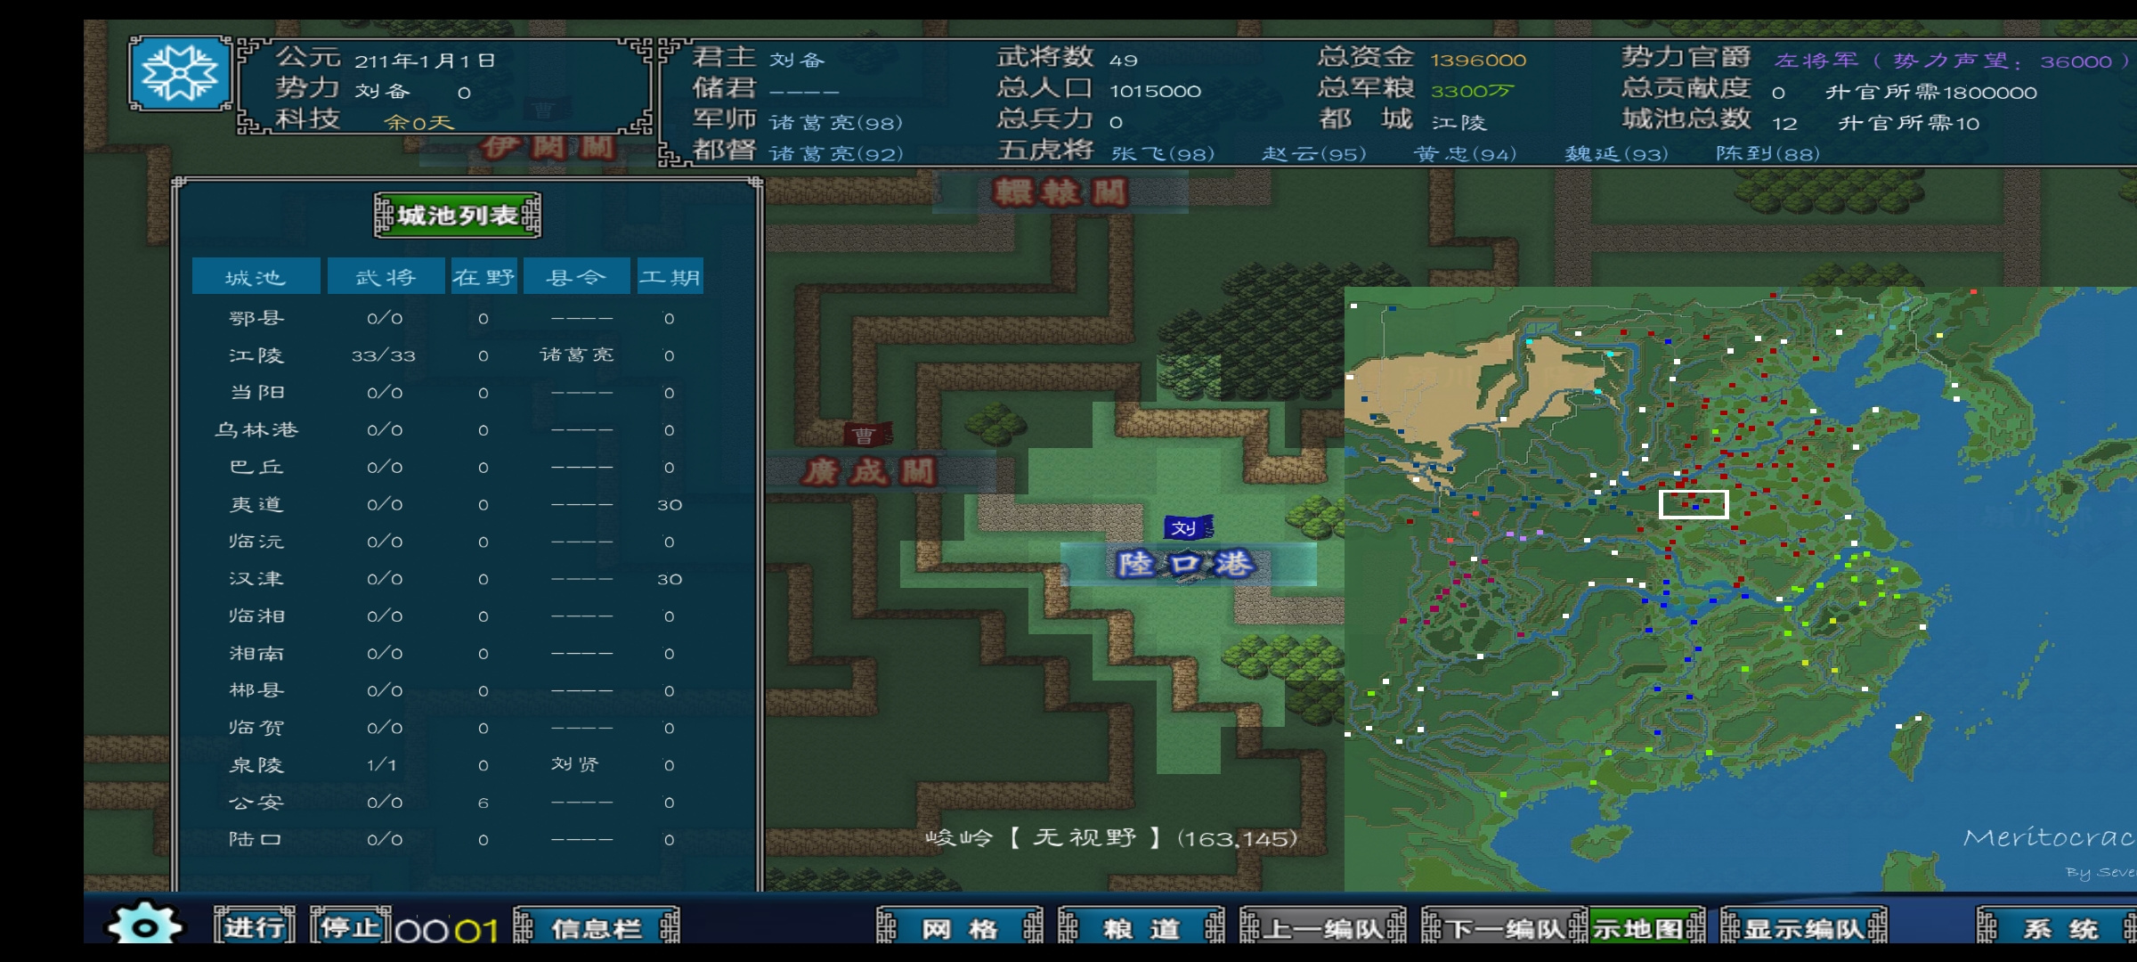Screen dimensions: 2137x962
Task: Toggle the 信息栏 info panel
Action: 597,928
